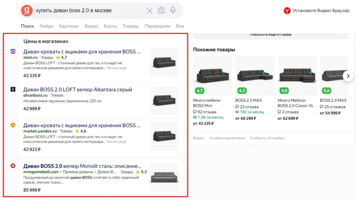The width and height of the screenshot is (356, 200).
Task: Clear the search query with X icon
Action: (149, 11)
